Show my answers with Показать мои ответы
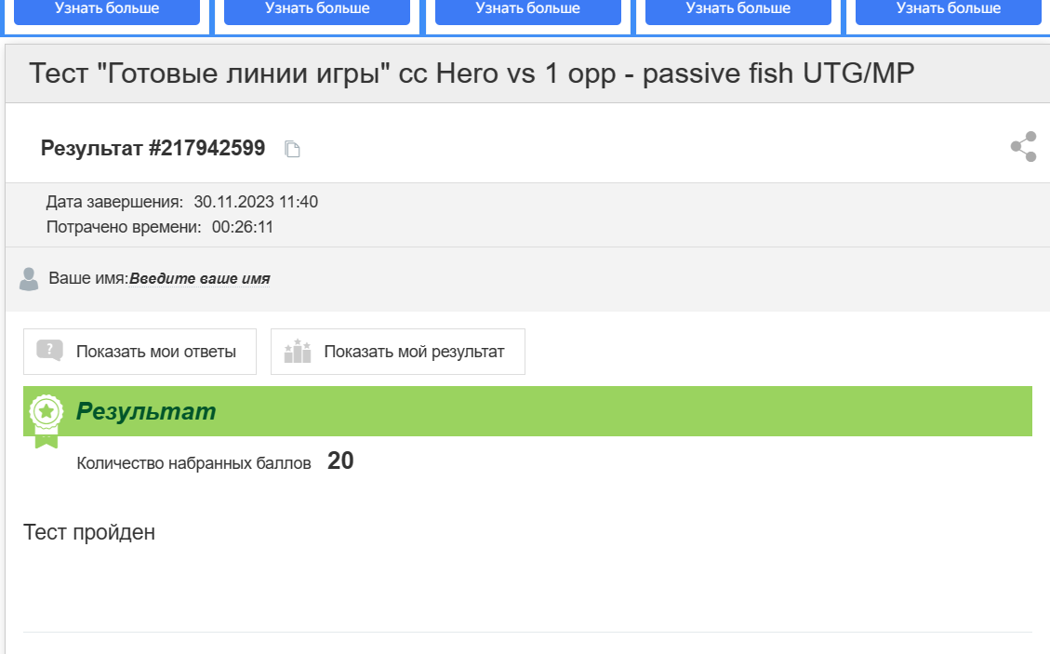The height and width of the screenshot is (654, 1050). tap(140, 352)
